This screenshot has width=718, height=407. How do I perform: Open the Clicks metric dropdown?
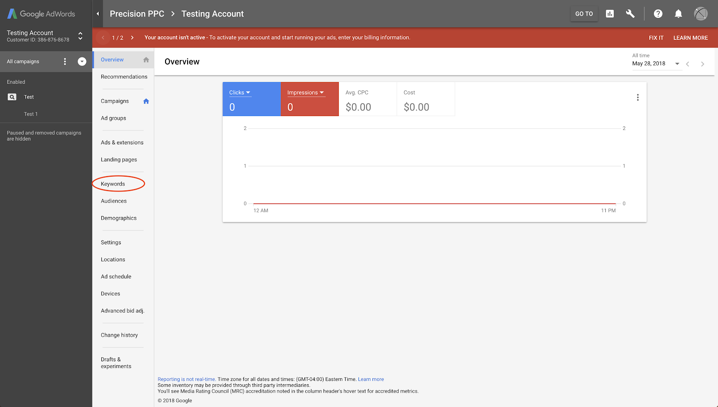click(240, 93)
